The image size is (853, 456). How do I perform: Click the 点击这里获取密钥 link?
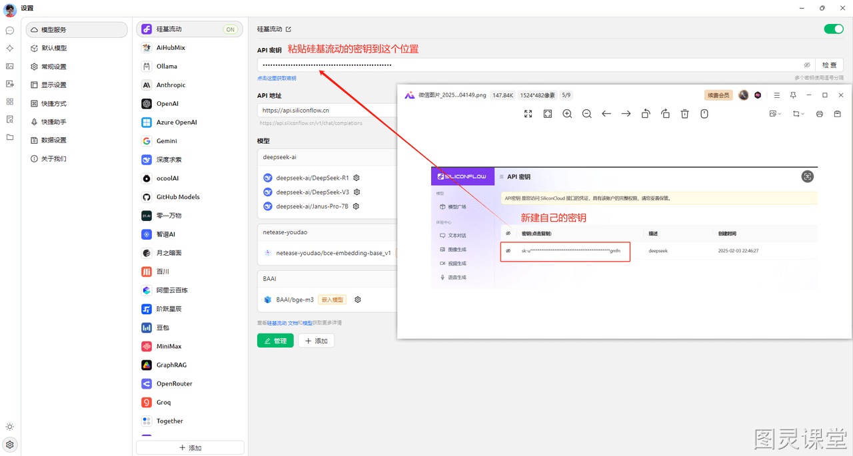click(277, 79)
